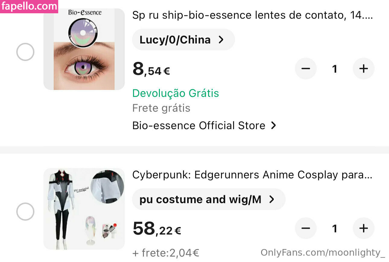Image resolution: width=389 pixels, height=262 pixels.
Task: Select the Cyberpunk Edgerunners cosplay item
Action: click(x=25, y=212)
